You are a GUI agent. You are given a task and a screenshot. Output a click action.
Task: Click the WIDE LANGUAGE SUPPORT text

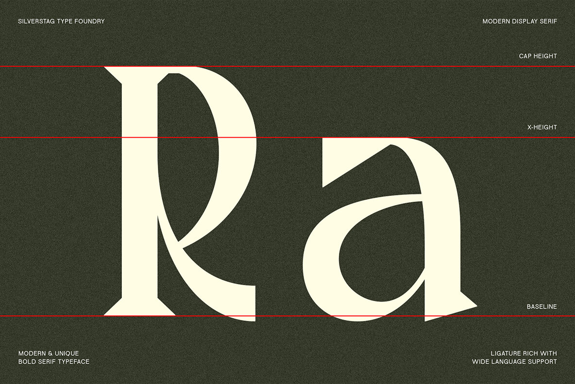click(x=514, y=362)
